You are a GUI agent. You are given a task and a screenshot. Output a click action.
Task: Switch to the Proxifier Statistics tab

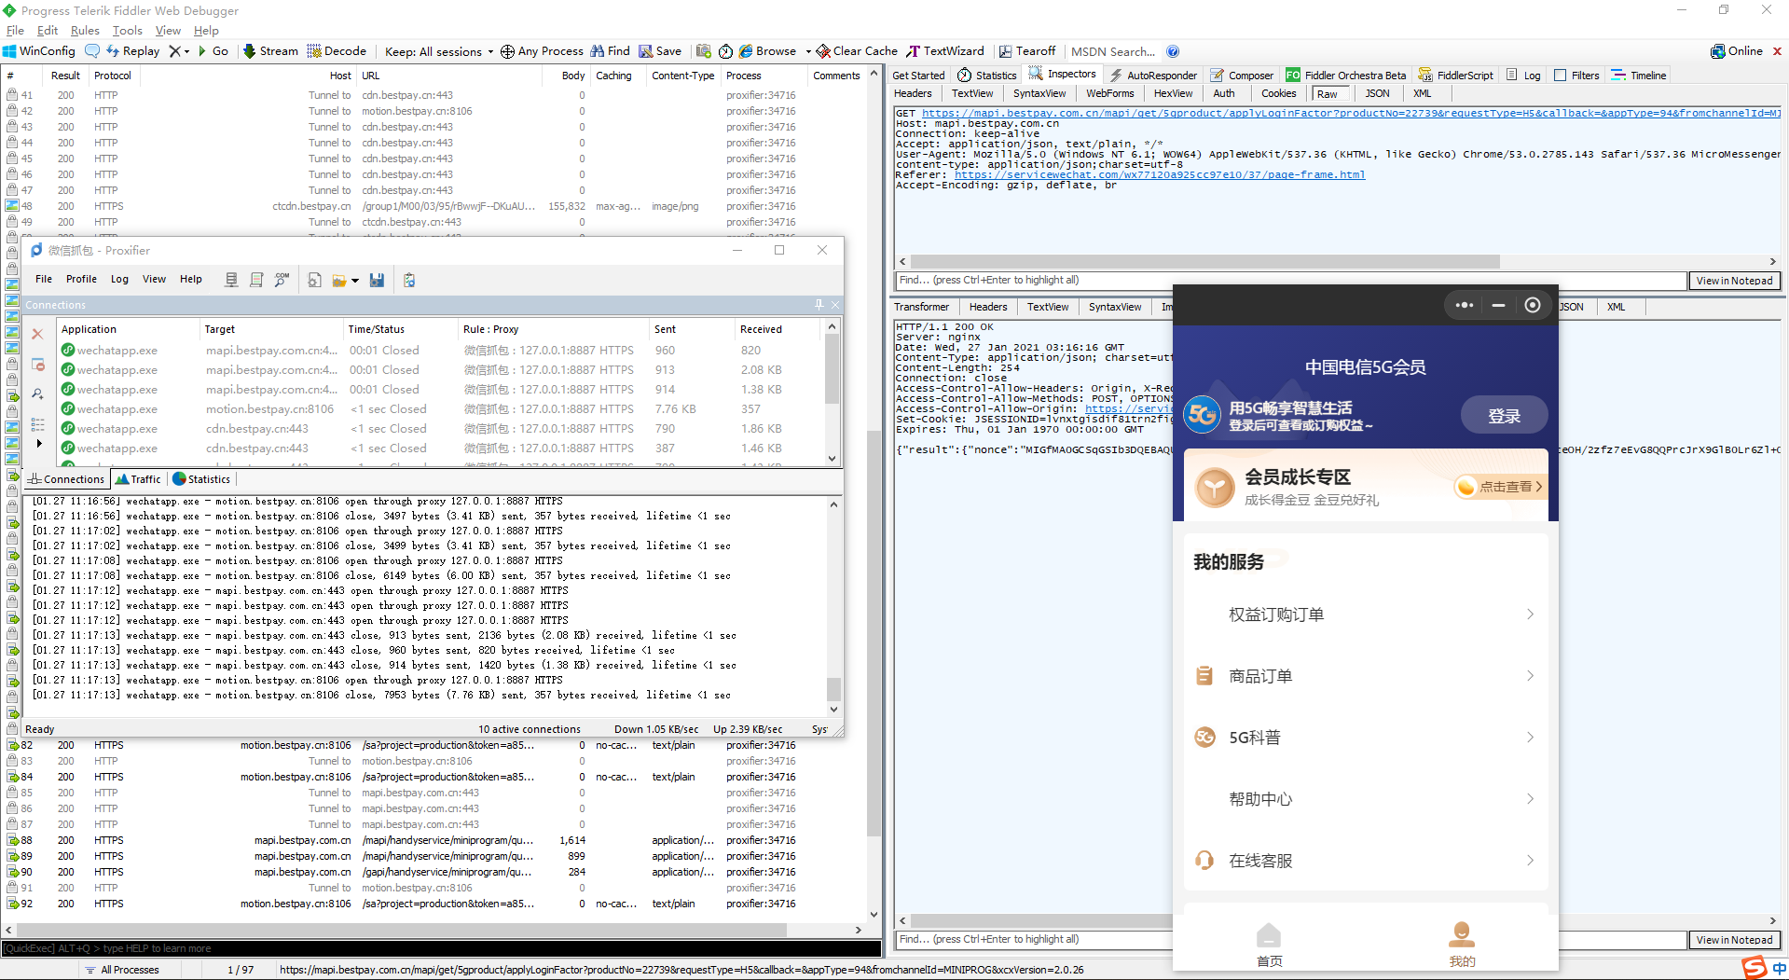[x=201, y=479]
